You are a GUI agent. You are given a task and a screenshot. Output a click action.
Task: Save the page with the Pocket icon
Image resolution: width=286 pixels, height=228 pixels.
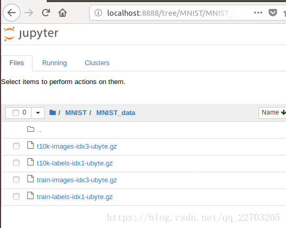tap(273, 13)
